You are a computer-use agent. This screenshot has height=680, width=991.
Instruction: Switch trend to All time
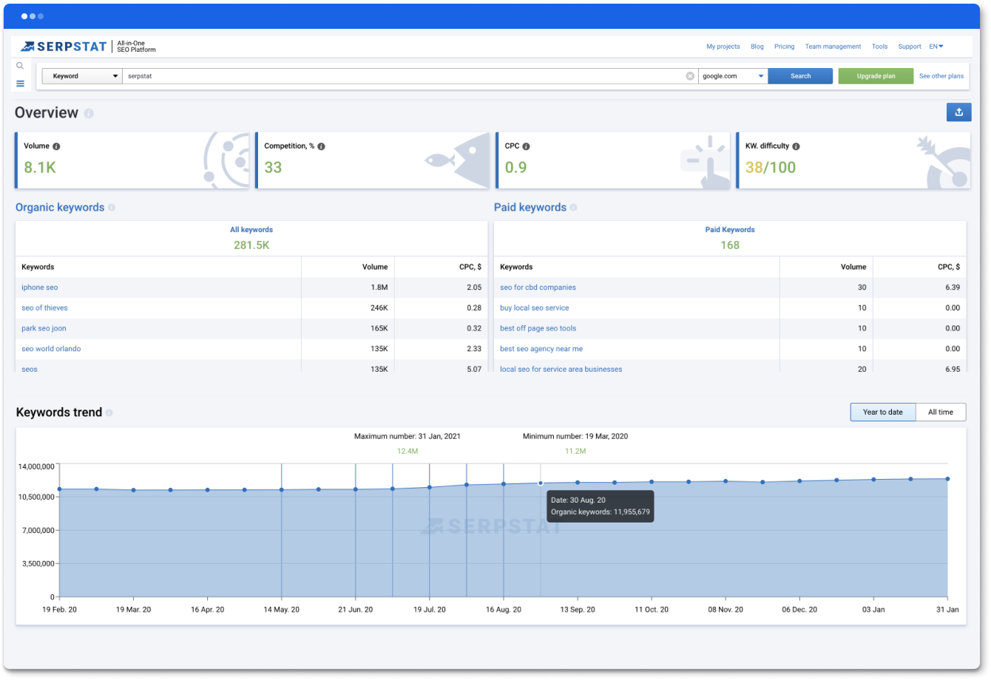pos(941,412)
